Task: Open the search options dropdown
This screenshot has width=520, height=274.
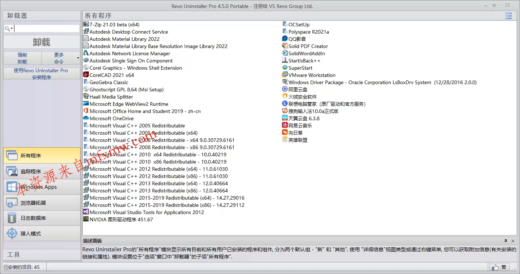Action: coord(9,29)
